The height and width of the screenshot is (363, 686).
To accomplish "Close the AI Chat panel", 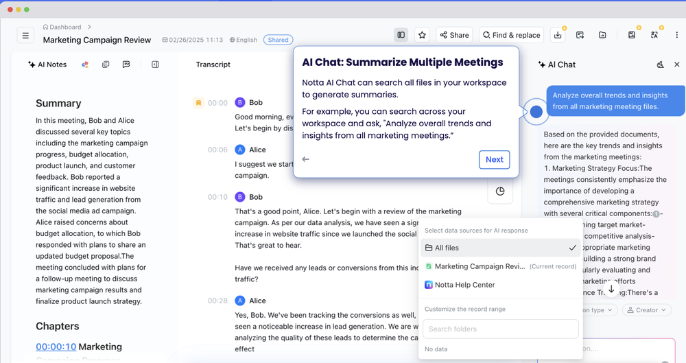I will pyautogui.click(x=677, y=65).
